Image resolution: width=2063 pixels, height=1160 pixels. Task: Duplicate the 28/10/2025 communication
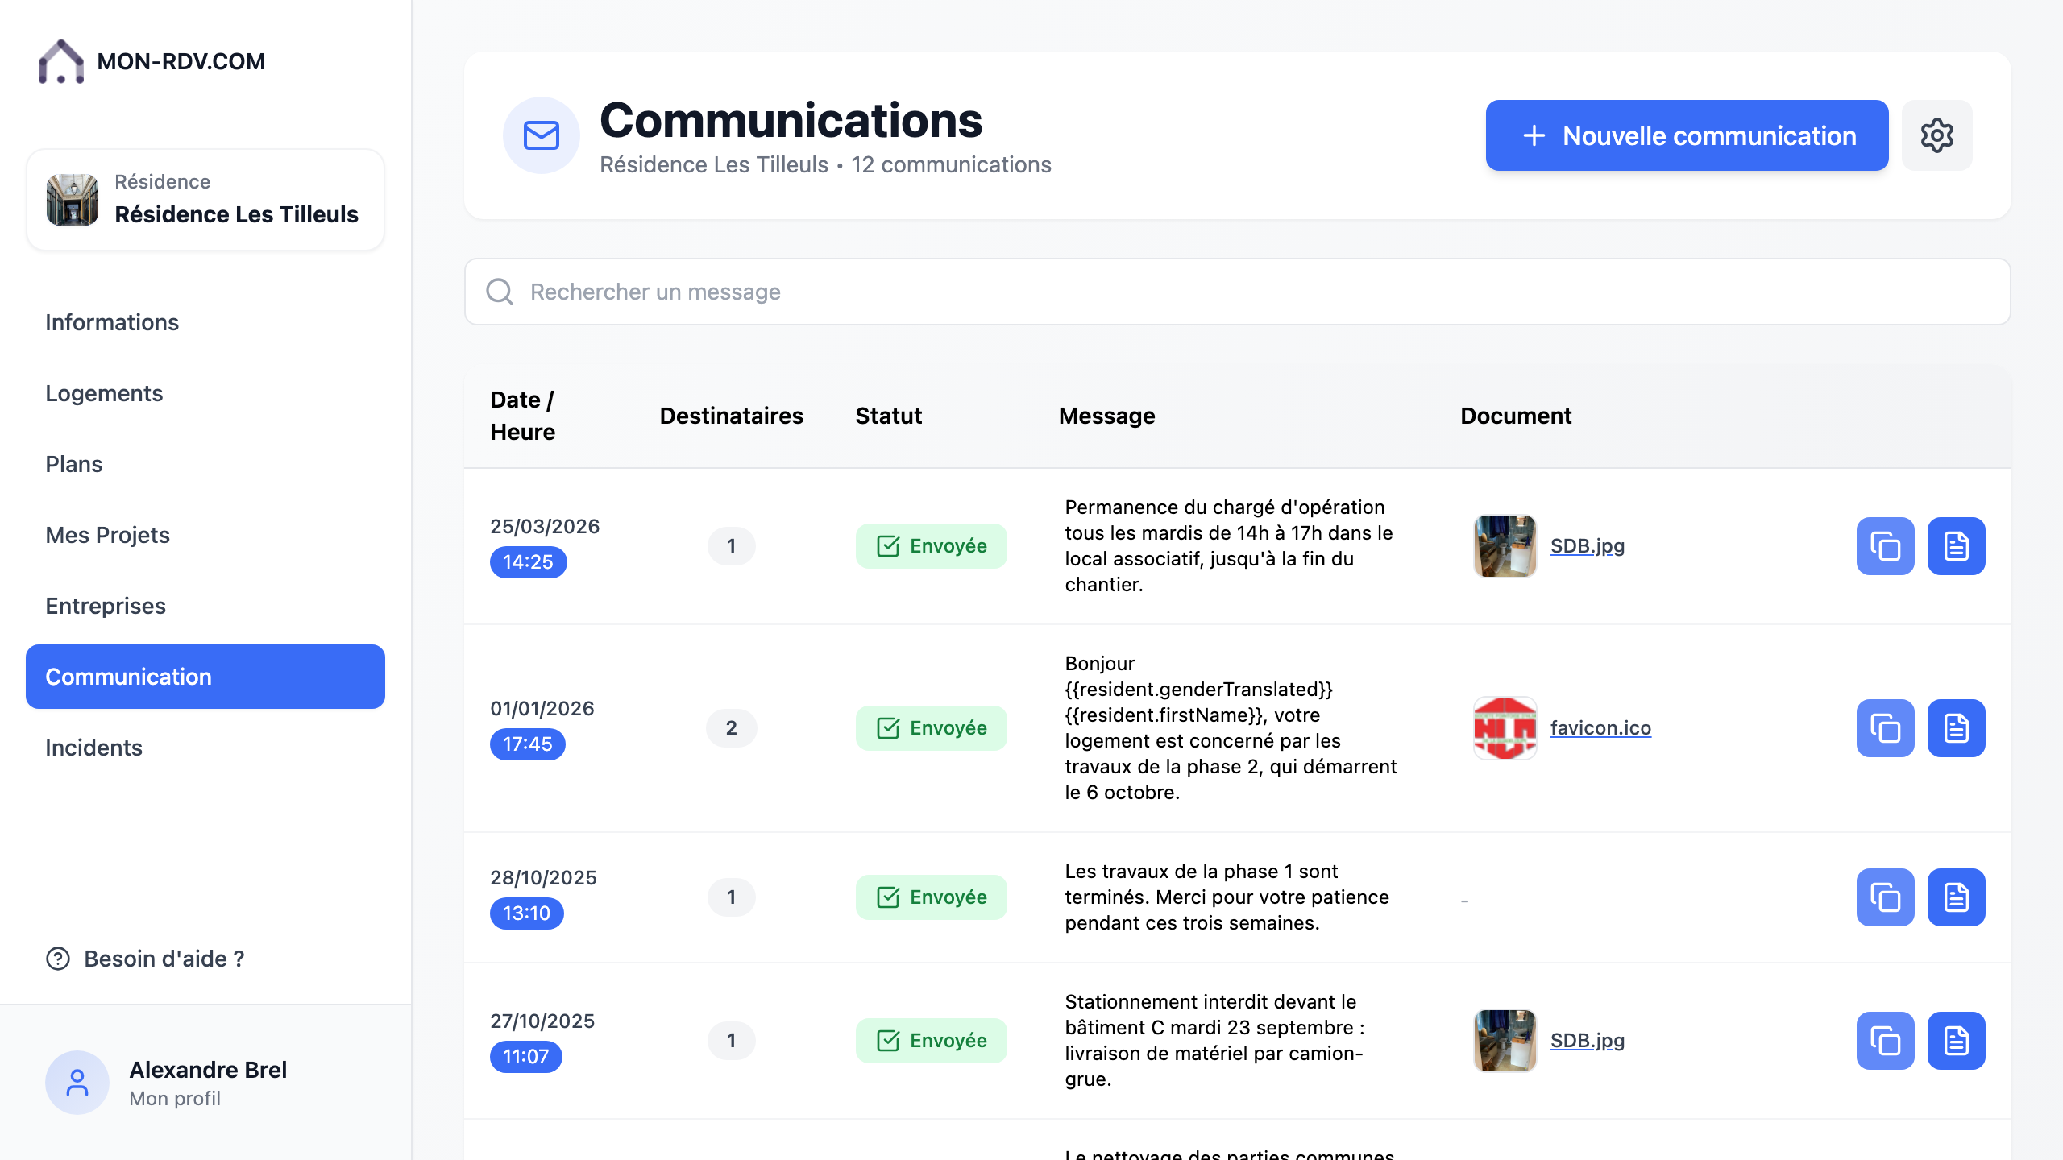click(x=1885, y=897)
